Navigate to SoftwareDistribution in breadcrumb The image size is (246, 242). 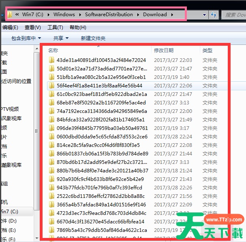[109, 15]
